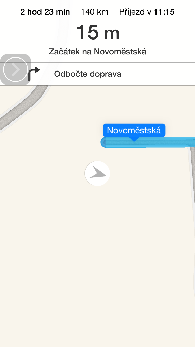This screenshot has width=195, height=347.
Task: Tap the blue highlighted route line on the map
Action: [x=148, y=143]
